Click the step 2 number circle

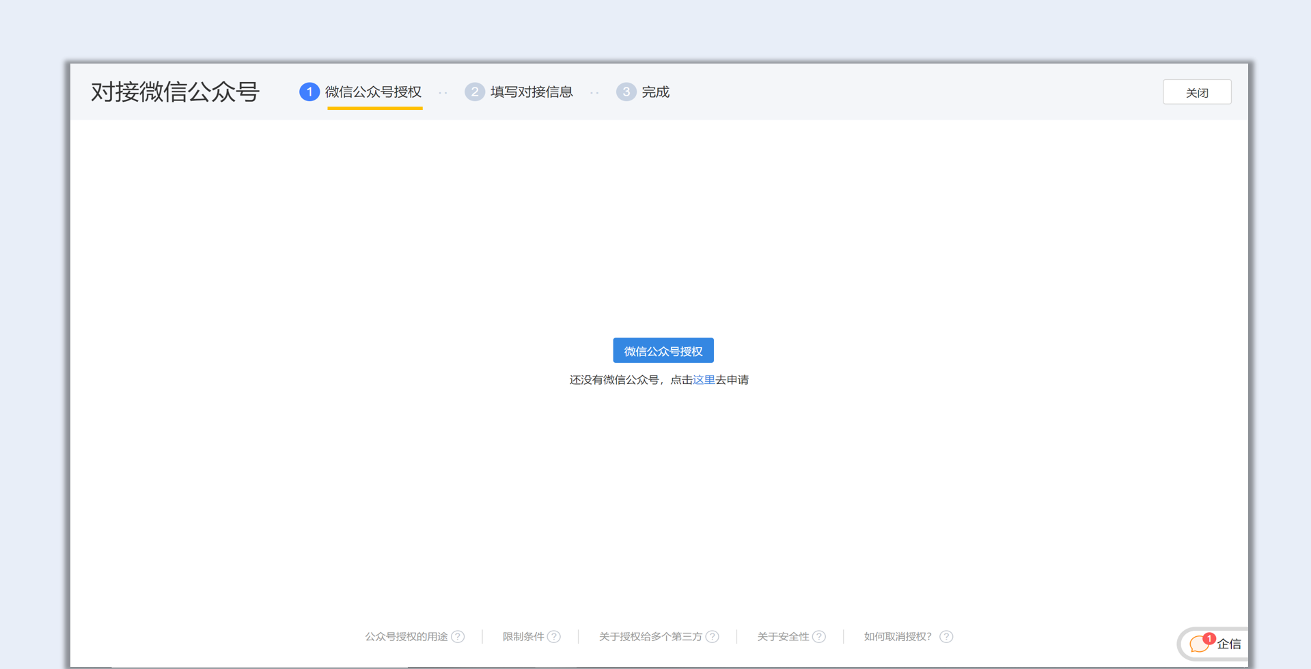(x=475, y=92)
